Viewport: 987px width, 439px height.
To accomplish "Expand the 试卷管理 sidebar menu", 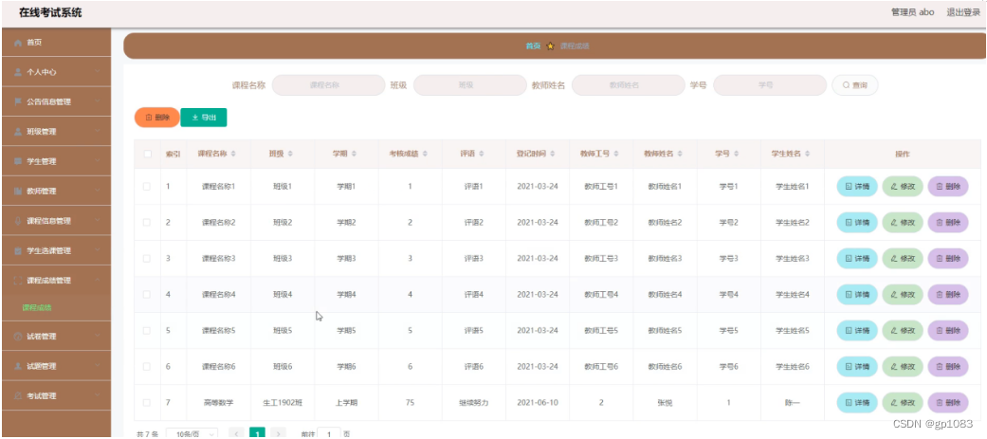I will 56,337.
